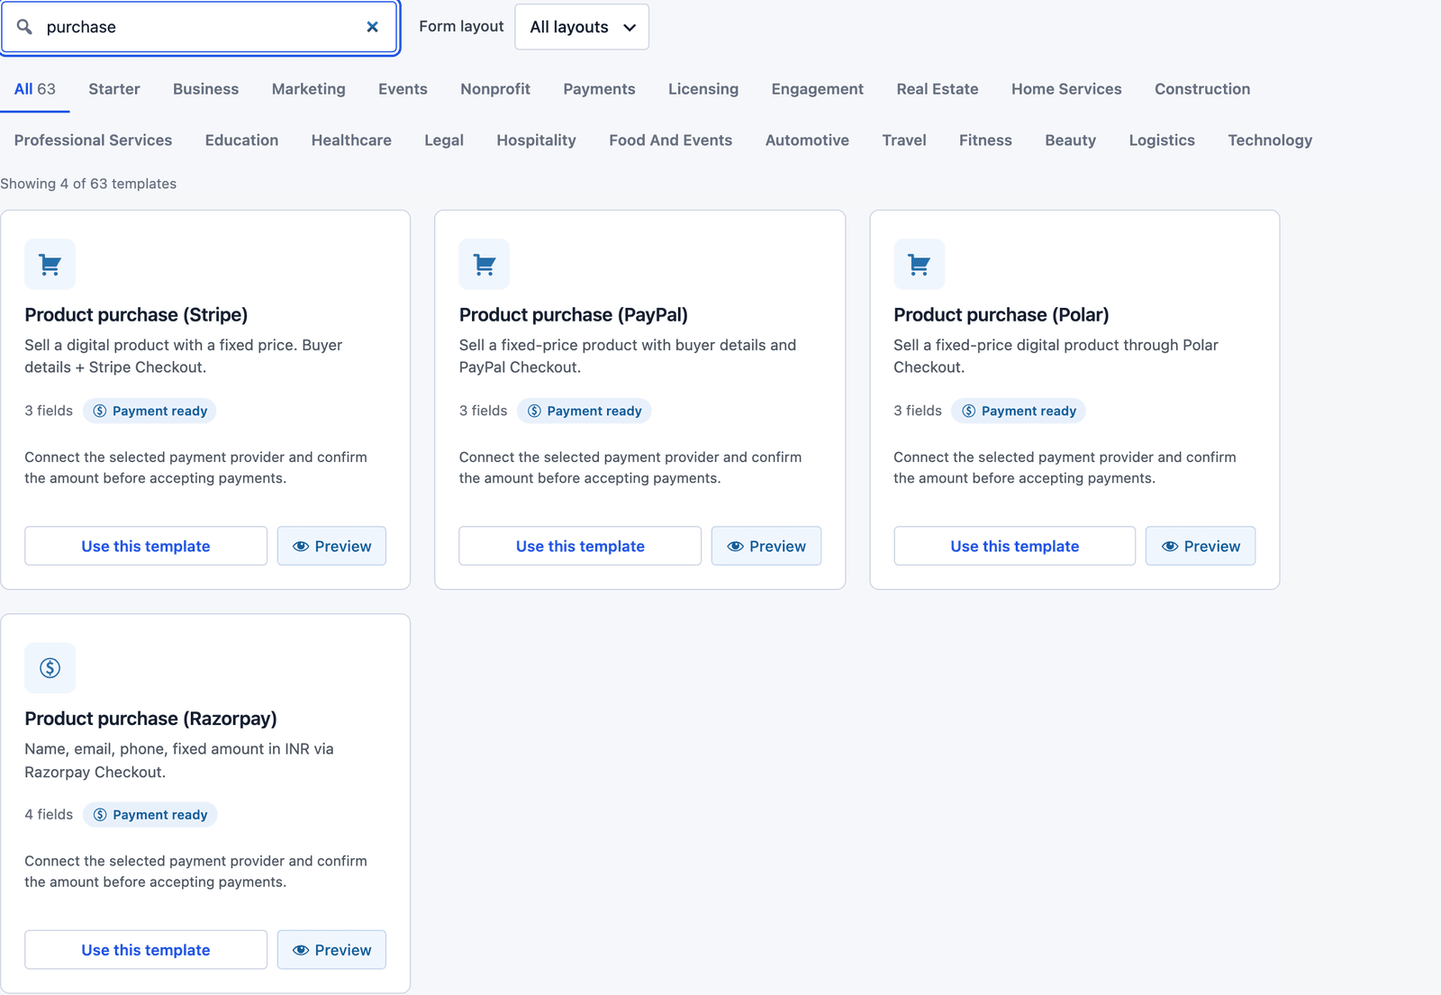
Task: Use the Stripe product purchase template
Action: click(x=146, y=547)
